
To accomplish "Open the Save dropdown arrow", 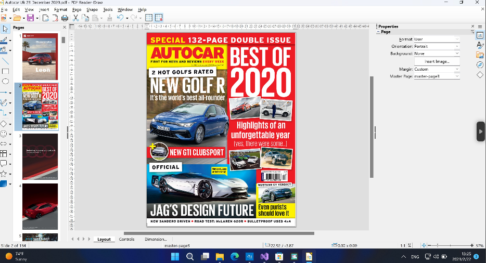I will tap(37, 18).
